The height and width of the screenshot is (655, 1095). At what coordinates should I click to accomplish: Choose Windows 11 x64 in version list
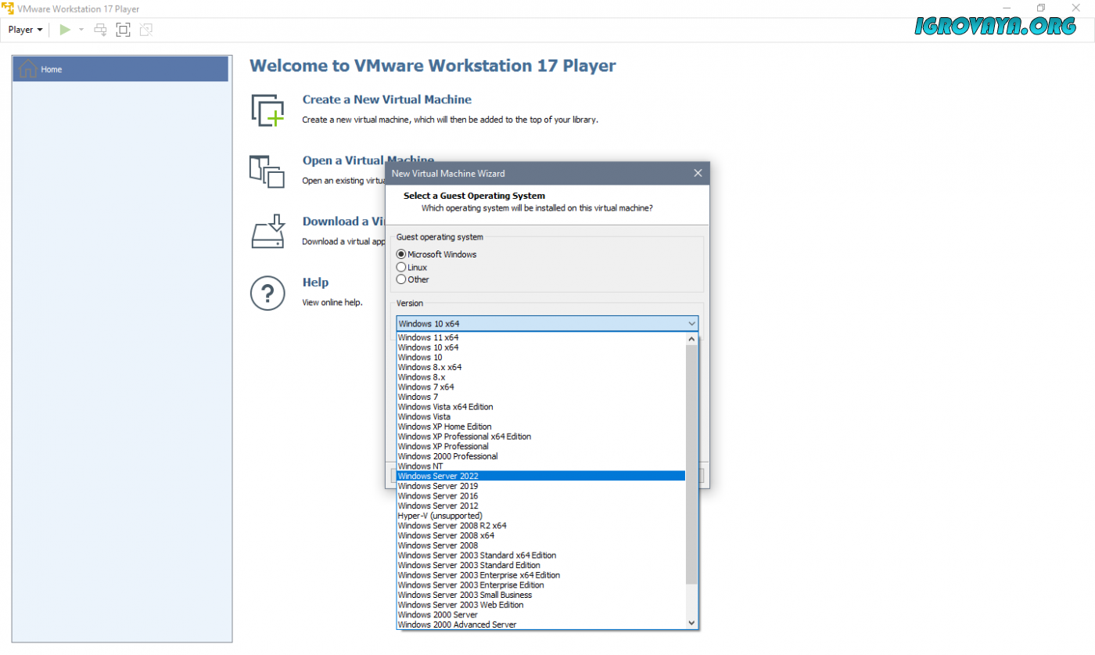[x=429, y=337]
